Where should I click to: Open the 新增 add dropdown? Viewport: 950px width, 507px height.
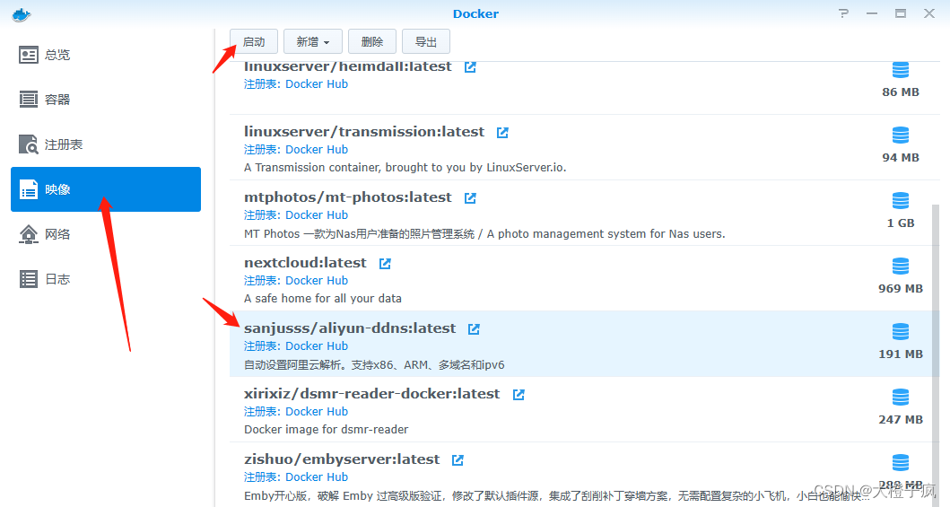click(312, 42)
